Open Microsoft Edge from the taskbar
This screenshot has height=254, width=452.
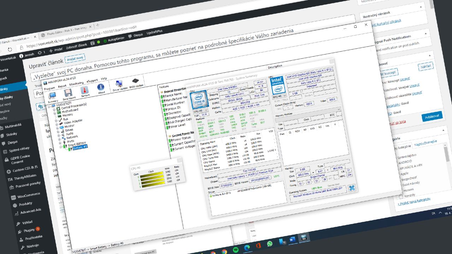[x=247, y=248]
